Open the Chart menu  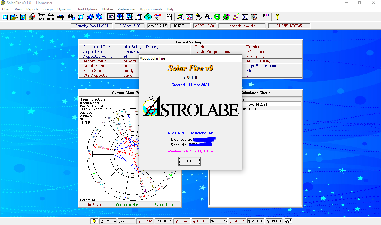tap(6, 9)
